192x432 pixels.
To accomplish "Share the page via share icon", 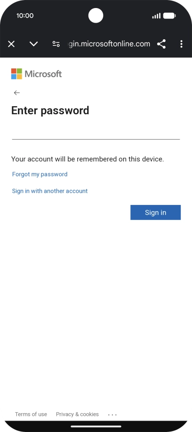I will pyautogui.click(x=161, y=44).
